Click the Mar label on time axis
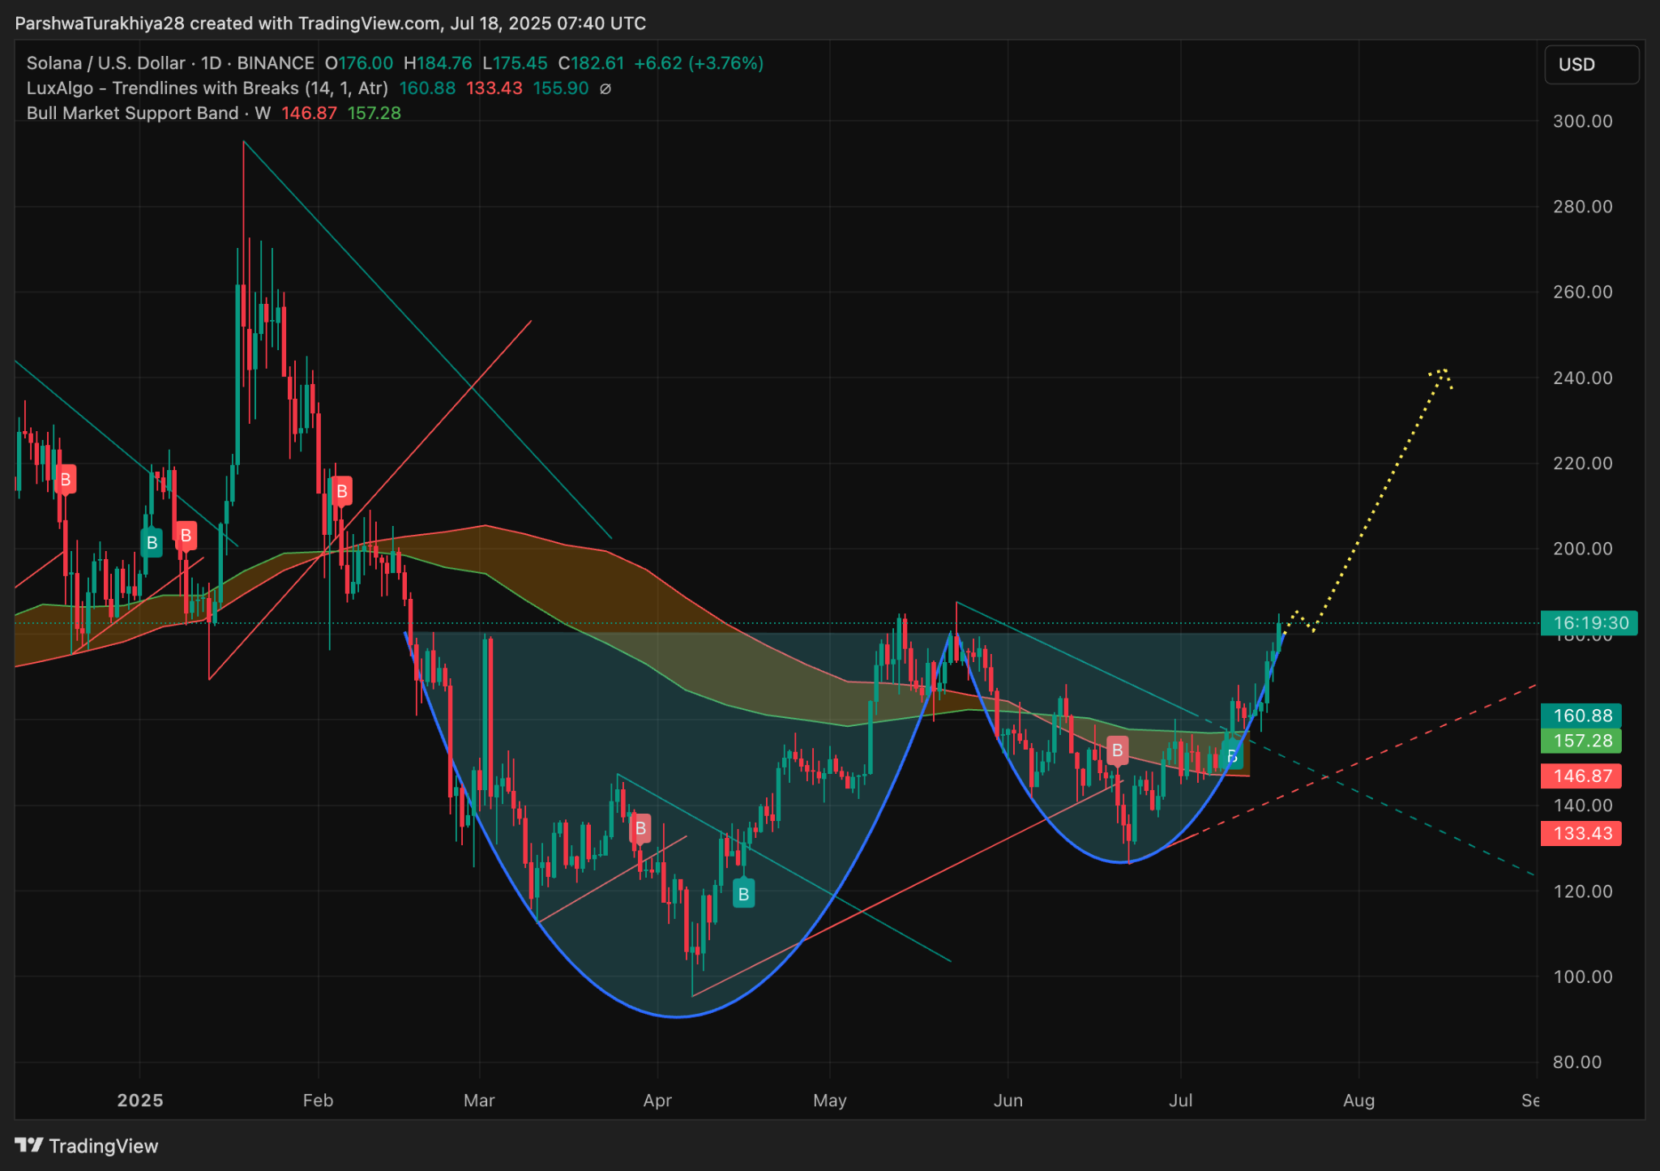The width and height of the screenshot is (1660, 1171). point(479,1100)
